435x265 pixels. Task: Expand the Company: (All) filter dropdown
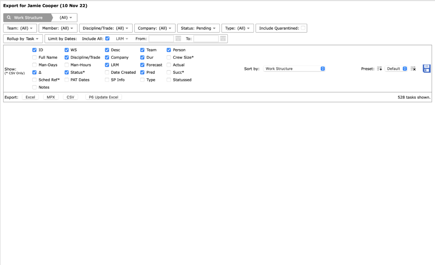[155, 28]
